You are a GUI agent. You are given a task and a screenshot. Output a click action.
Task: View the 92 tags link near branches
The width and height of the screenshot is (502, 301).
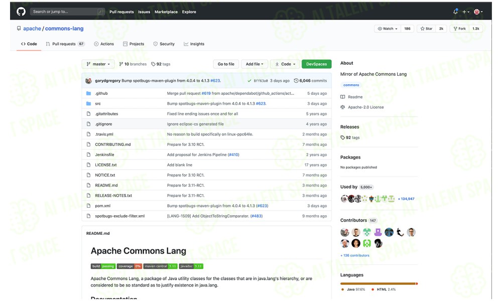(161, 64)
